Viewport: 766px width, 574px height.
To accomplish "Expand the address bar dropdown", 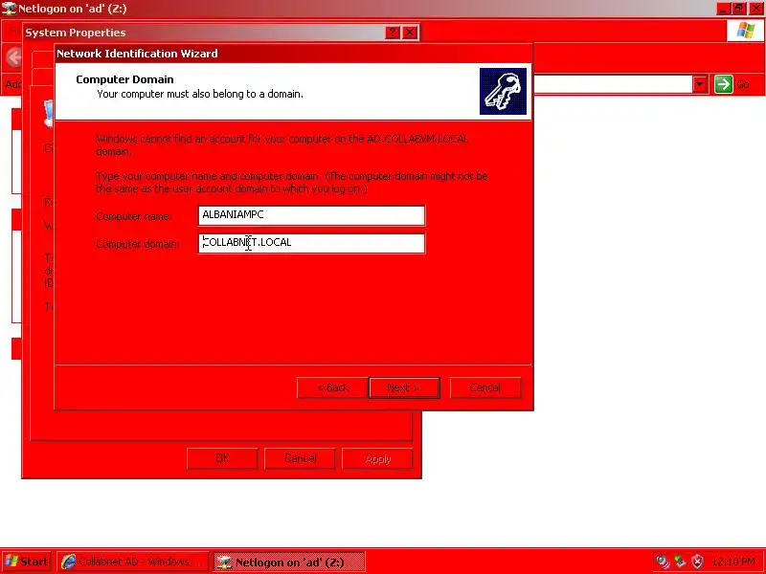I will [700, 84].
